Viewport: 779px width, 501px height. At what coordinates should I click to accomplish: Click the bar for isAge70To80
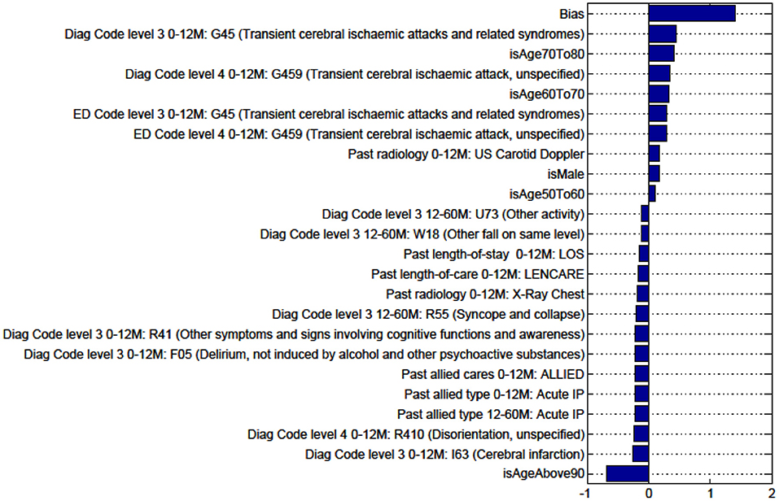[x=661, y=54]
